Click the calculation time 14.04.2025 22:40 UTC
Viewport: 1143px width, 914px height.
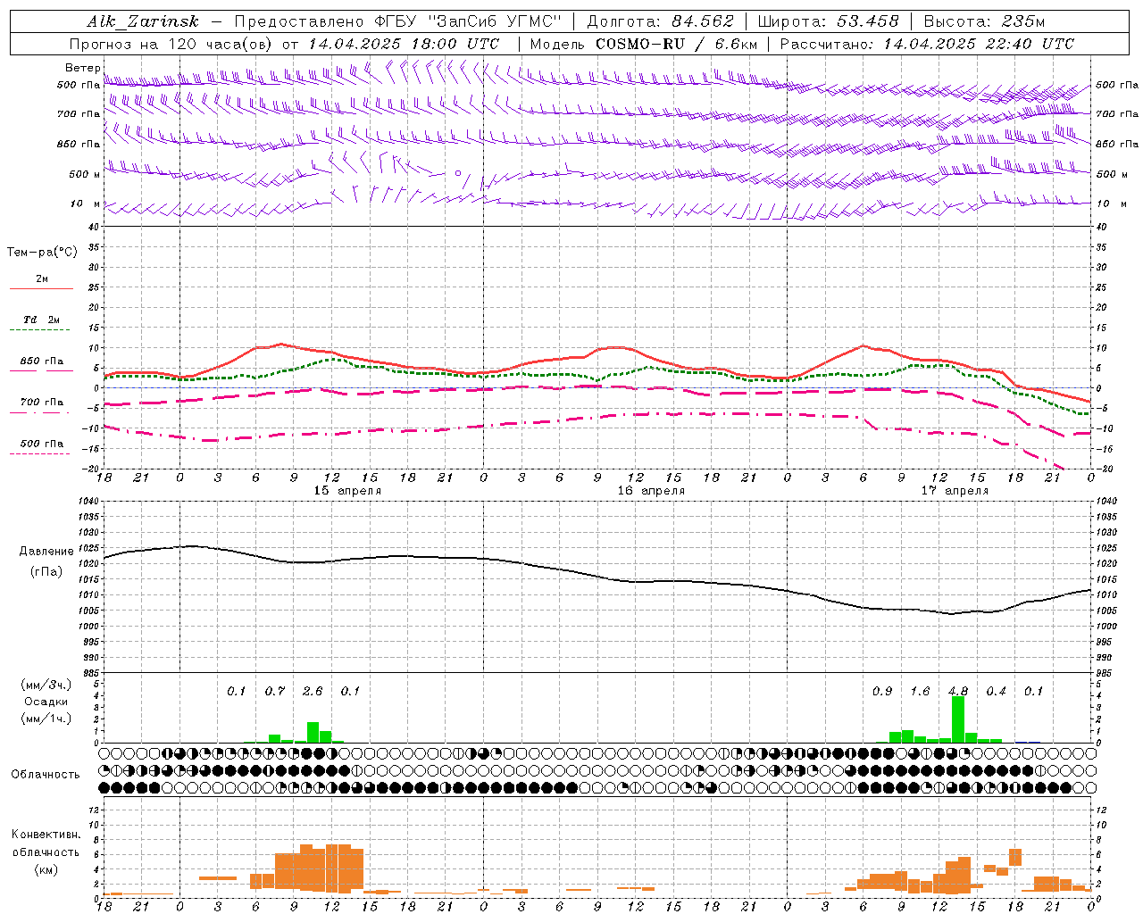pos(979,44)
